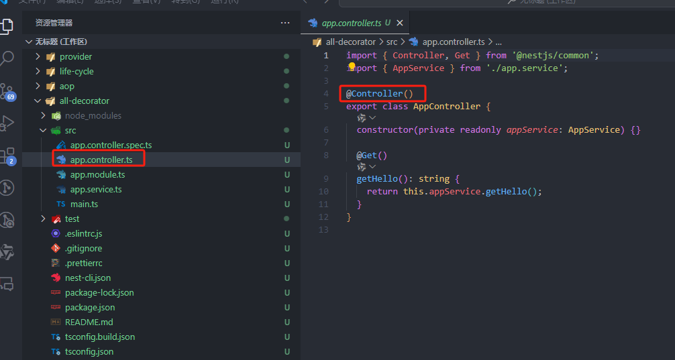Open app.module.ts file

[98, 175]
